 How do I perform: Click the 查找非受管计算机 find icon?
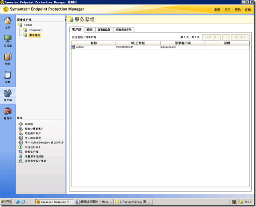pyautogui.click(x=21, y=161)
